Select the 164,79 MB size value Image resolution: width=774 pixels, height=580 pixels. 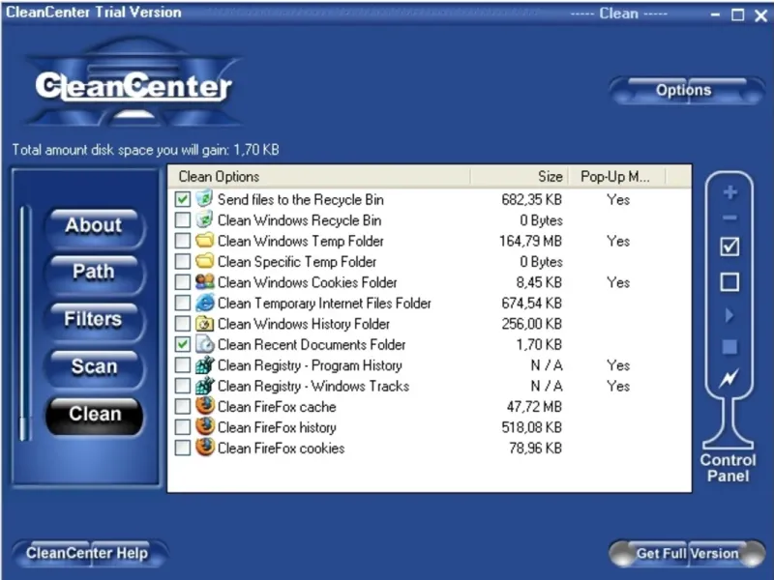coord(530,241)
